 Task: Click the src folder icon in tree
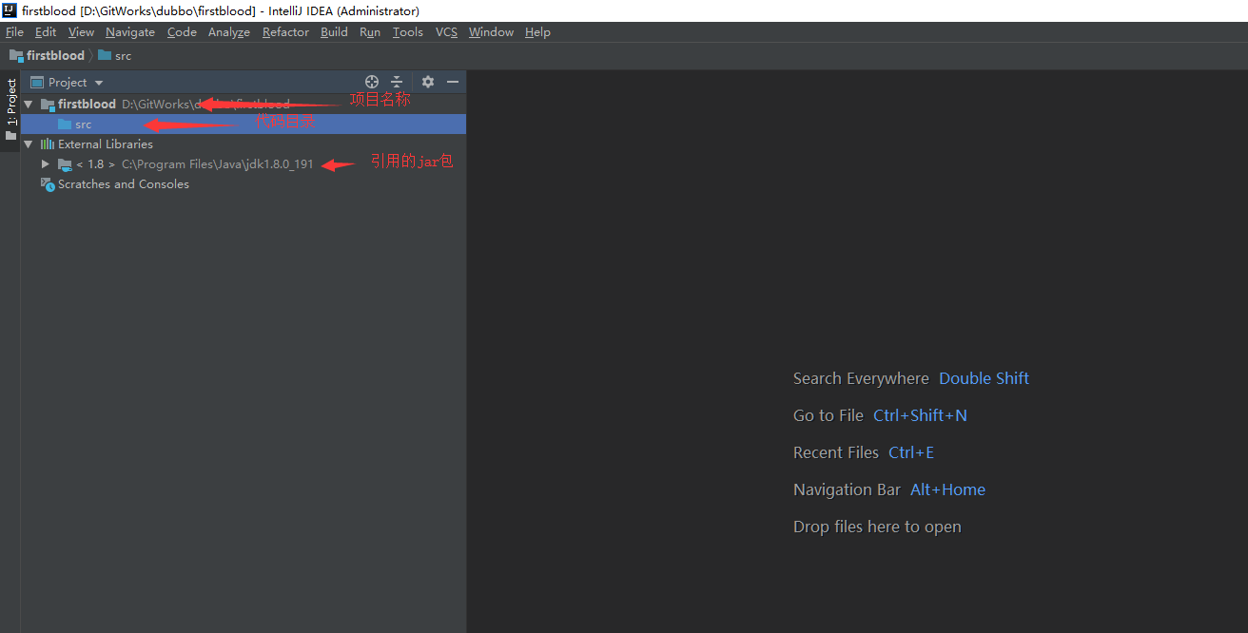[x=65, y=125]
